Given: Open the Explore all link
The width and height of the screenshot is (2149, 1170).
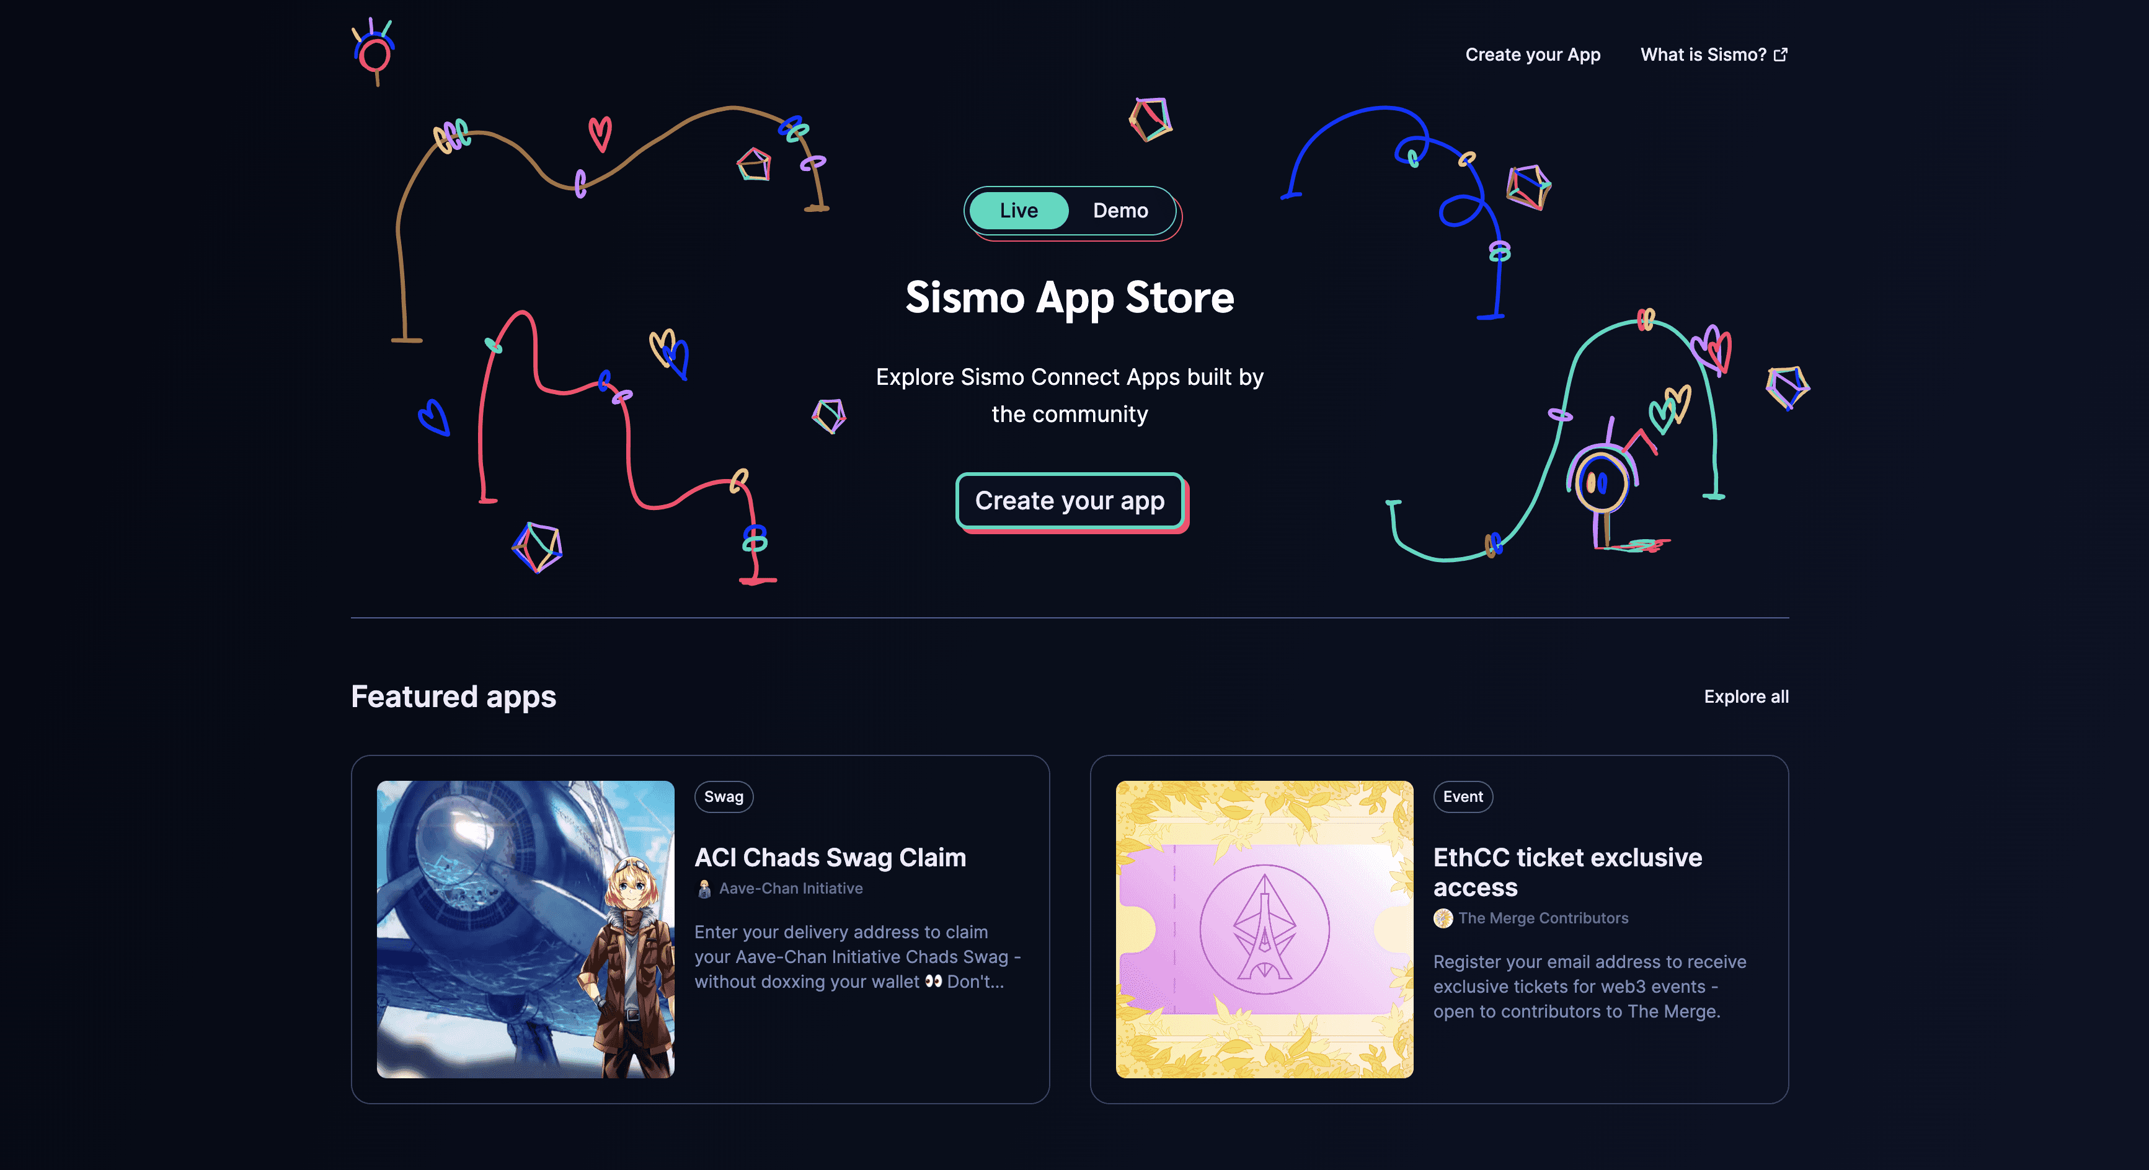Looking at the screenshot, I should pyautogui.click(x=1746, y=697).
